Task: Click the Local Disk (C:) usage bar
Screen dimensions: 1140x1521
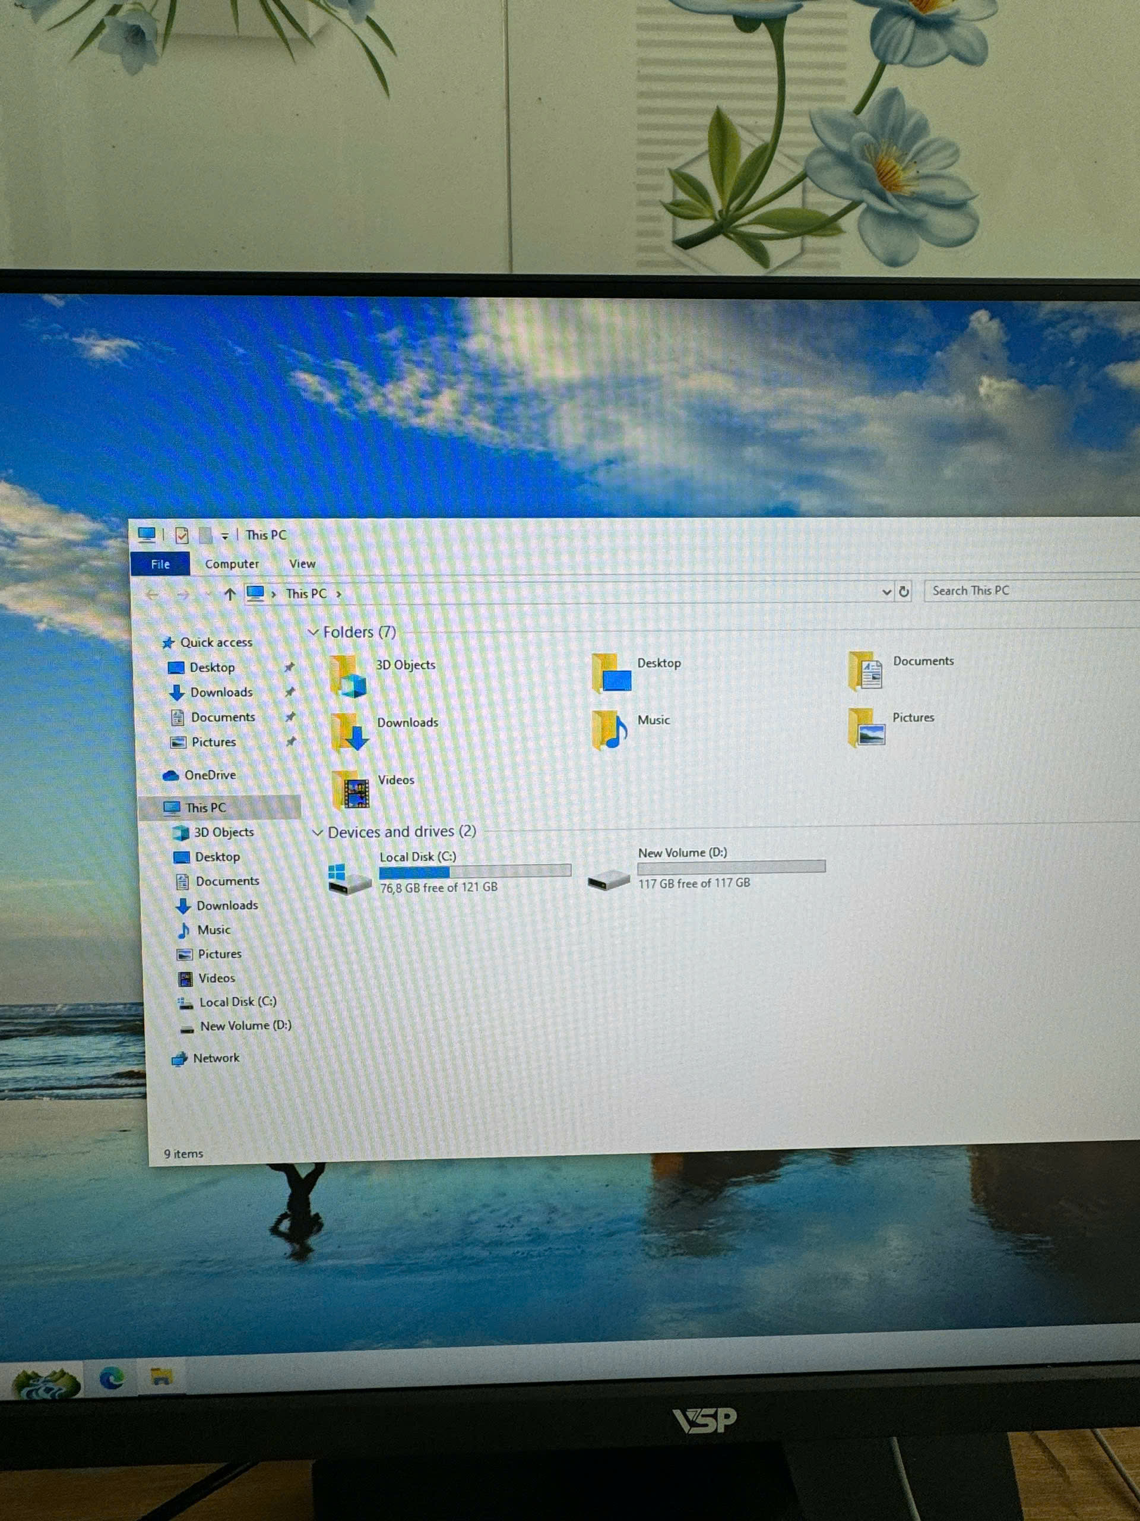Action: [x=475, y=871]
